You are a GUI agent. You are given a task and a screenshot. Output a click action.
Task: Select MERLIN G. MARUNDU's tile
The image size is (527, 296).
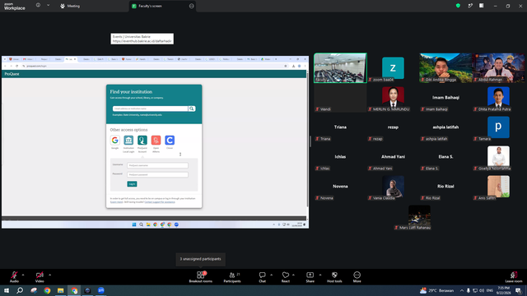(x=393, y=97)
